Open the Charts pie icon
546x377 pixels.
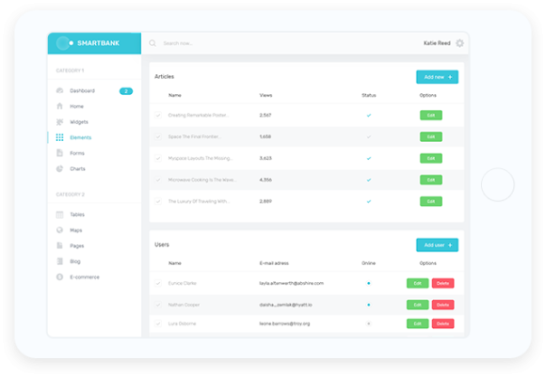coord(60,168)
